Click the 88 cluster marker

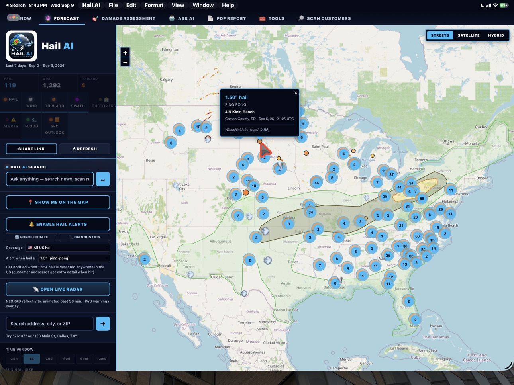pos(422,199)
